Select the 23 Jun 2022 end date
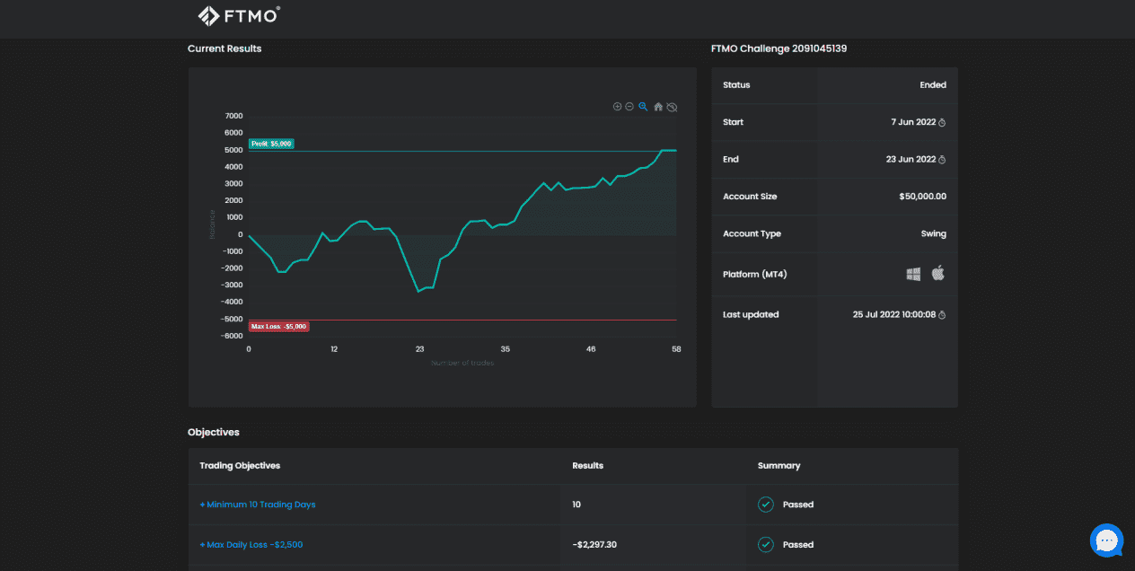1135x571 pixels. (911, 159)
